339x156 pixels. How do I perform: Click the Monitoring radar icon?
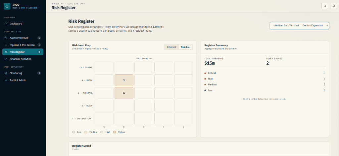pos(6,73)
